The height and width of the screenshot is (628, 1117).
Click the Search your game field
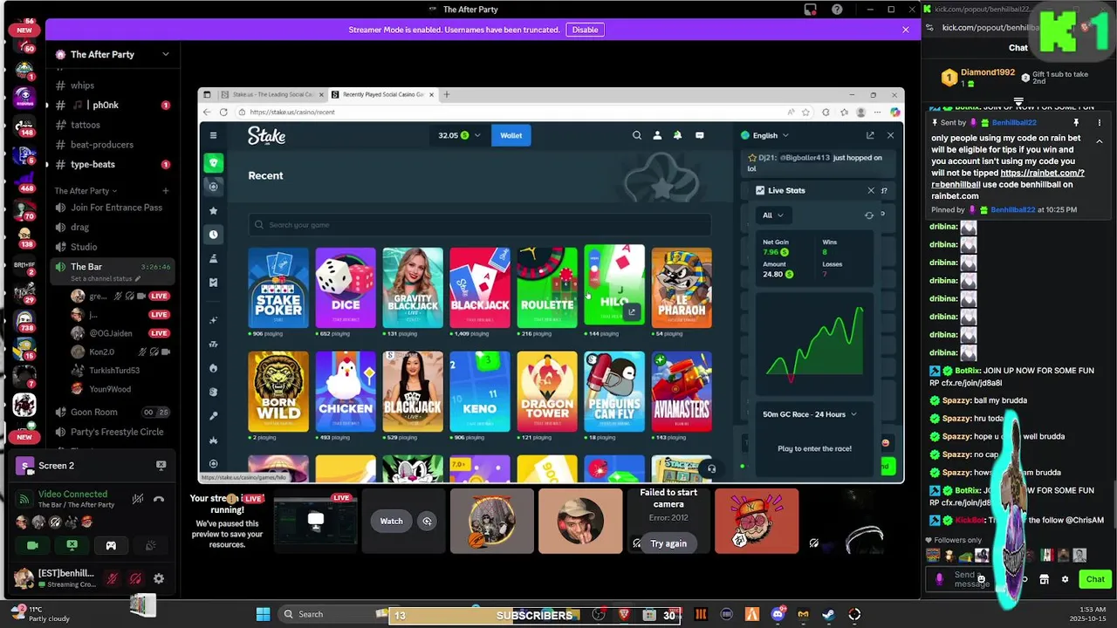[x=479, y=225]
